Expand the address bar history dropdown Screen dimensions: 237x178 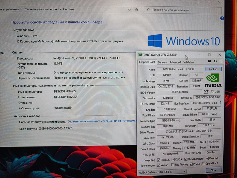pyautogui.click(x=129, y=10)
